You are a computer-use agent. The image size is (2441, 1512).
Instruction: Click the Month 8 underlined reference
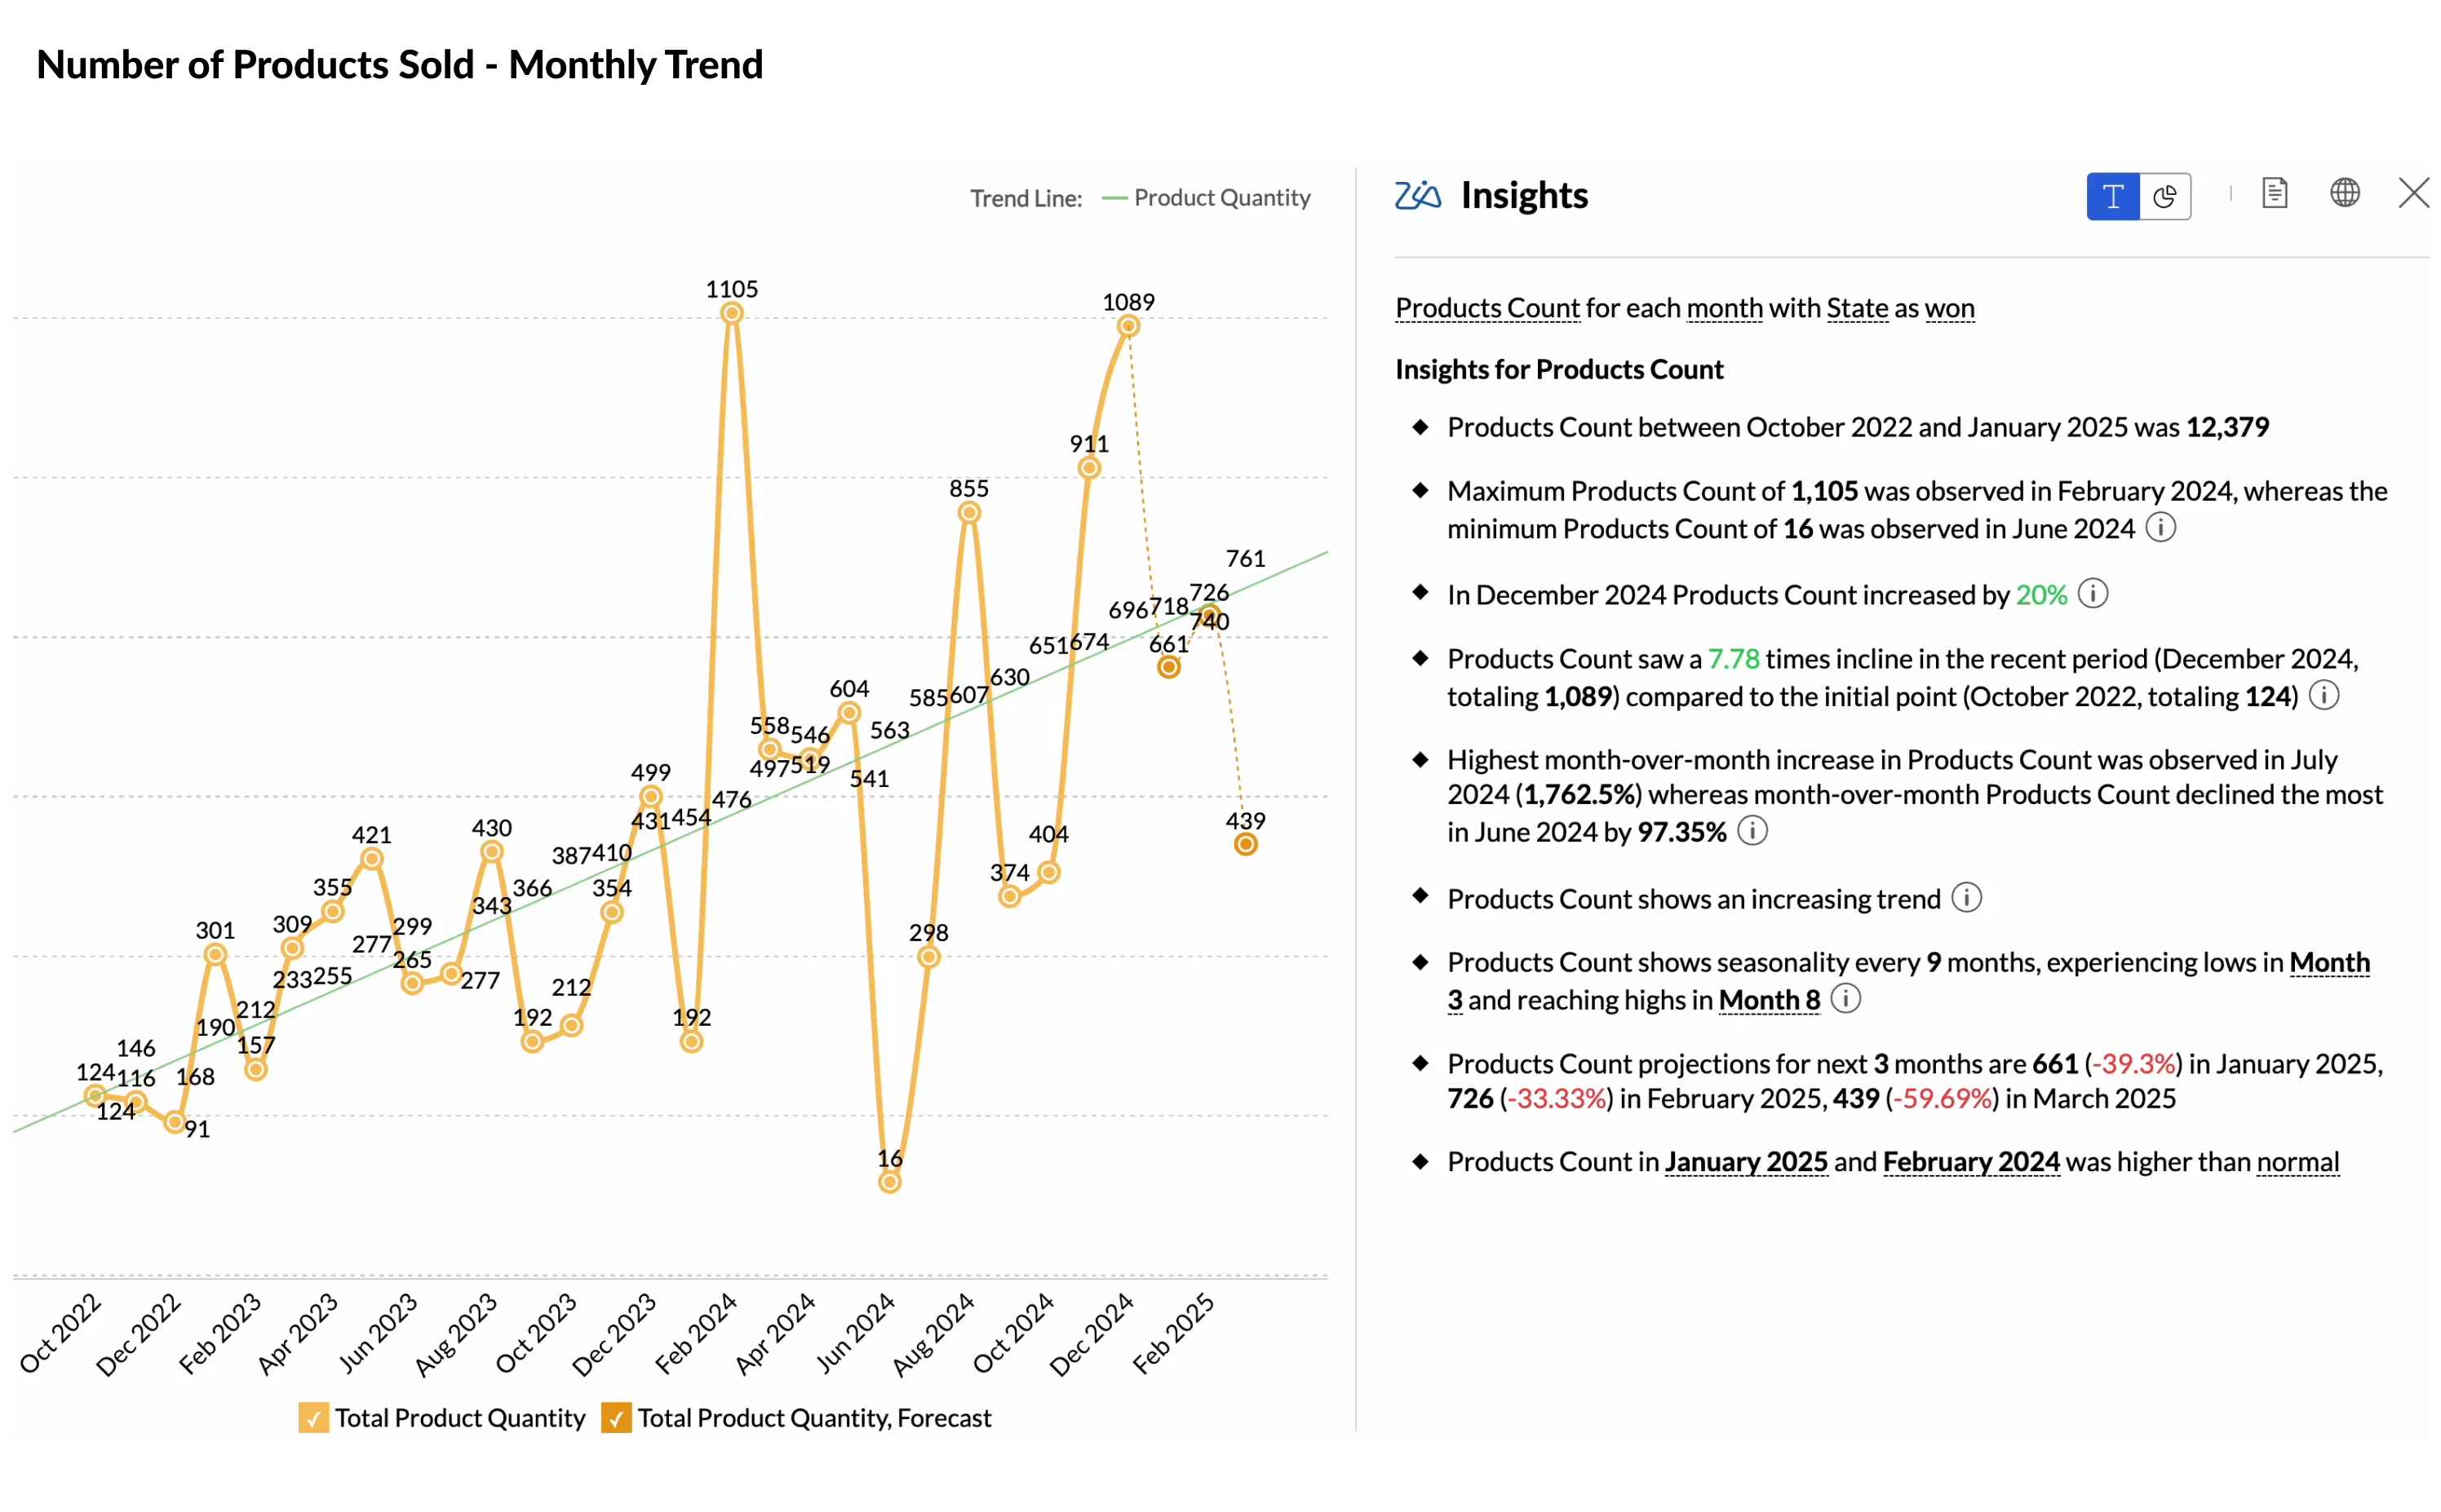(1769, 1000)
